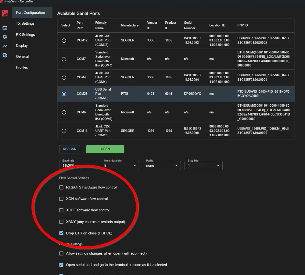Switch to TX Settings section

coord(25,23)
